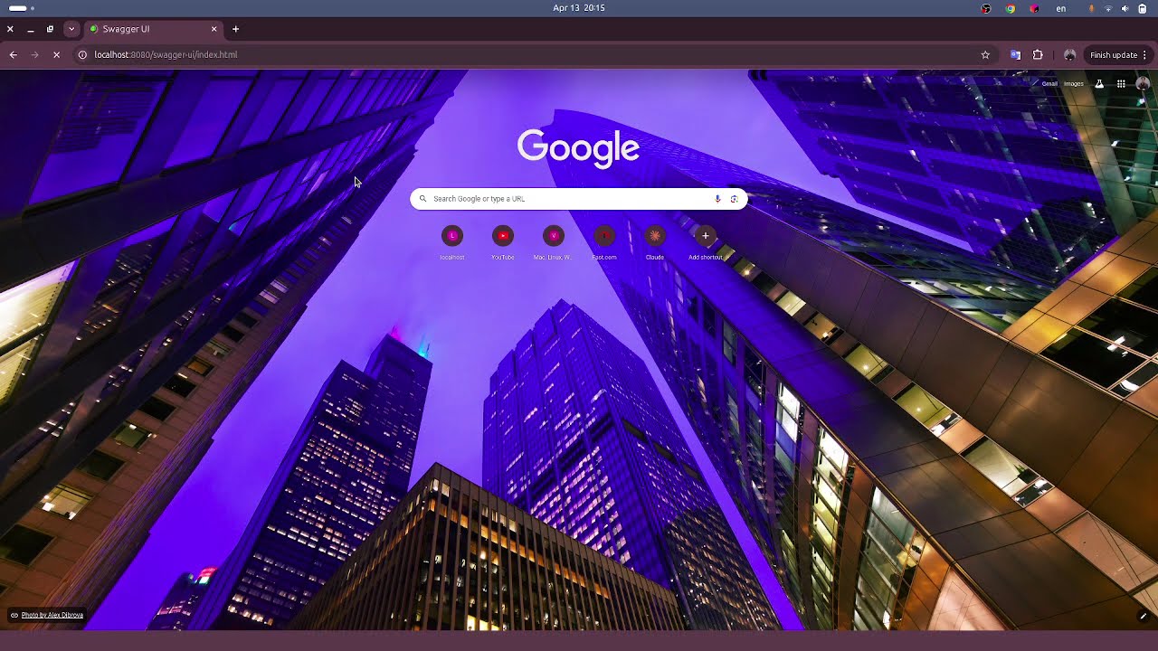
Task: Open the Google apps grid
Action: 1121,84
